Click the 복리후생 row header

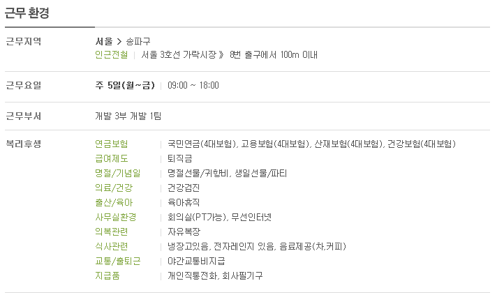coord(24,144)
